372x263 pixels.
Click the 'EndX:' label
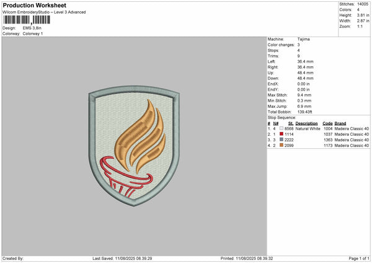click(273, 84)
